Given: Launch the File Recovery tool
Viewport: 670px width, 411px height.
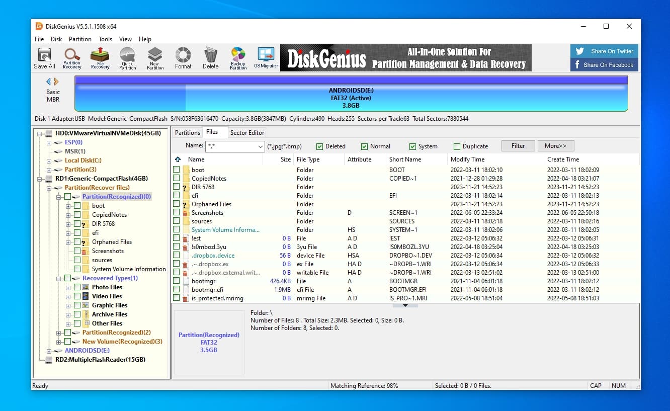Looking at the screenshot, I should tap(100, 58).
